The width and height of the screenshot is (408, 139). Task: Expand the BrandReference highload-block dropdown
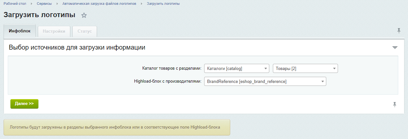(265, 81)
